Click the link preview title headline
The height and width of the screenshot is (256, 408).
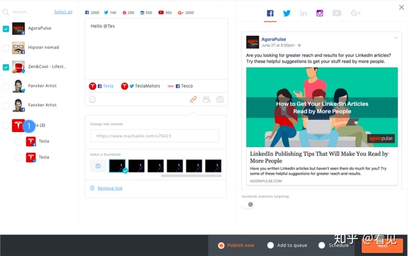(x=319, y=157)
